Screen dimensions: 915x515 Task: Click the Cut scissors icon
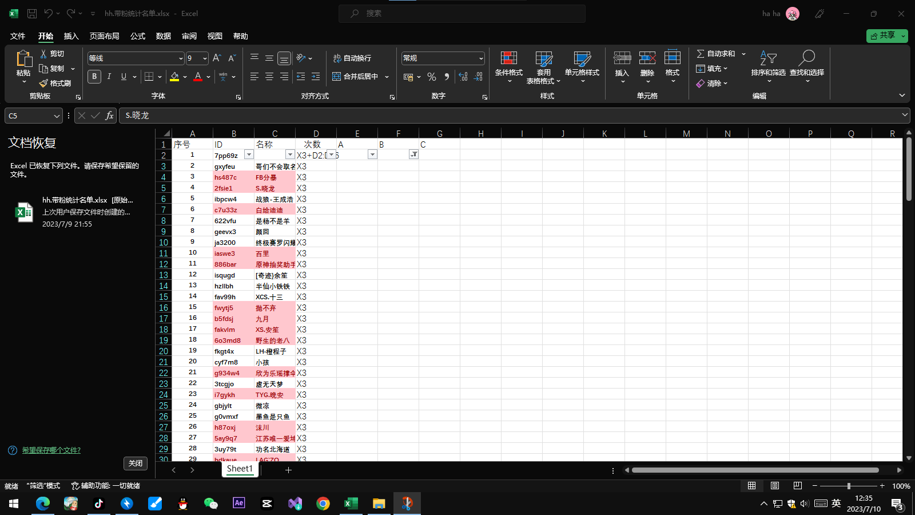(43, 53)
